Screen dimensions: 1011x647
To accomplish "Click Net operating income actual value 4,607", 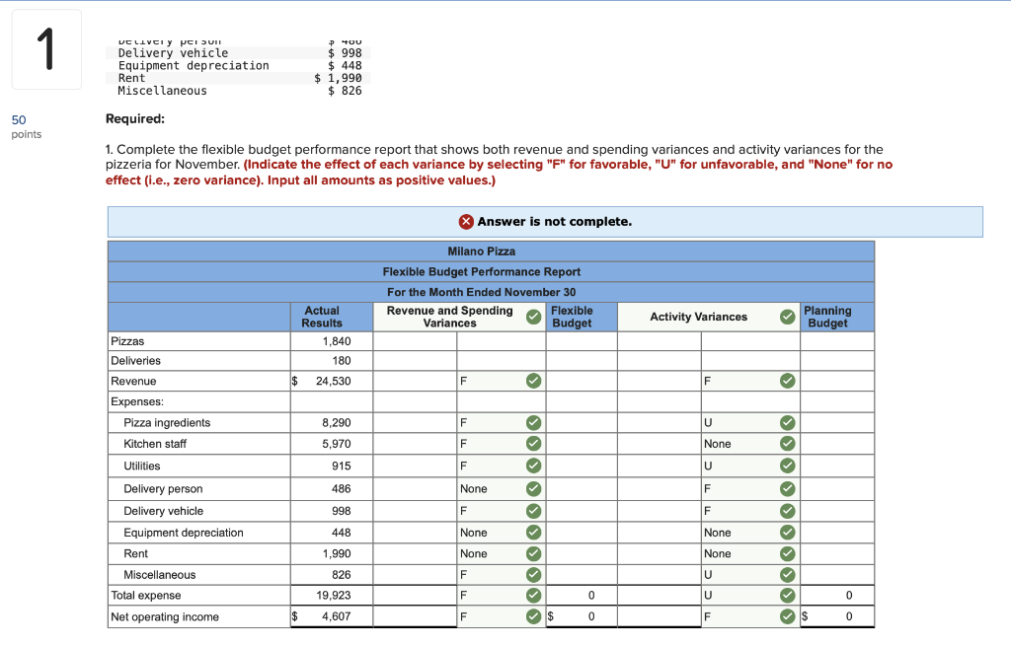I will click(336, 616).
